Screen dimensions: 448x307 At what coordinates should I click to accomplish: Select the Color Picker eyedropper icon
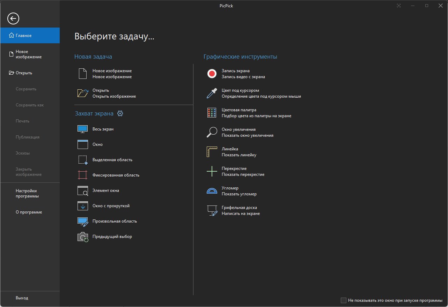coord(212,93)
